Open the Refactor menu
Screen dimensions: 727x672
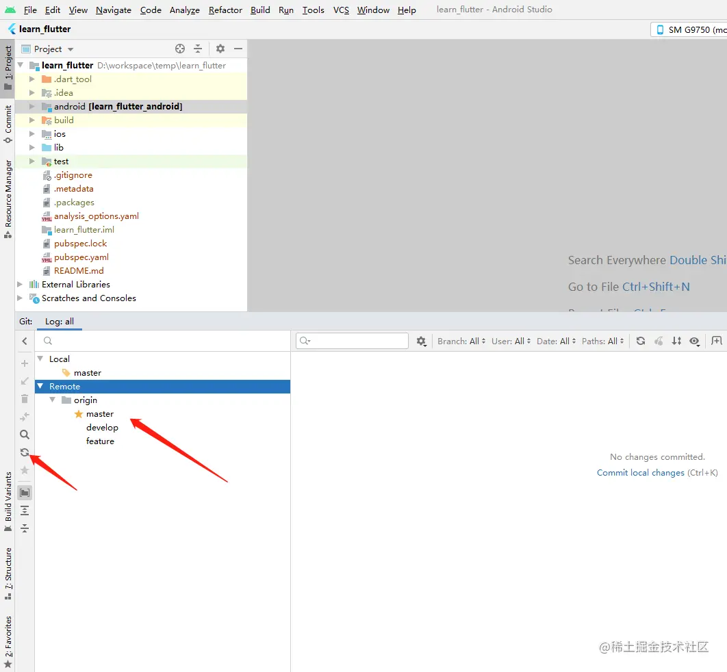pyautogui.click(x=225, y=10)
